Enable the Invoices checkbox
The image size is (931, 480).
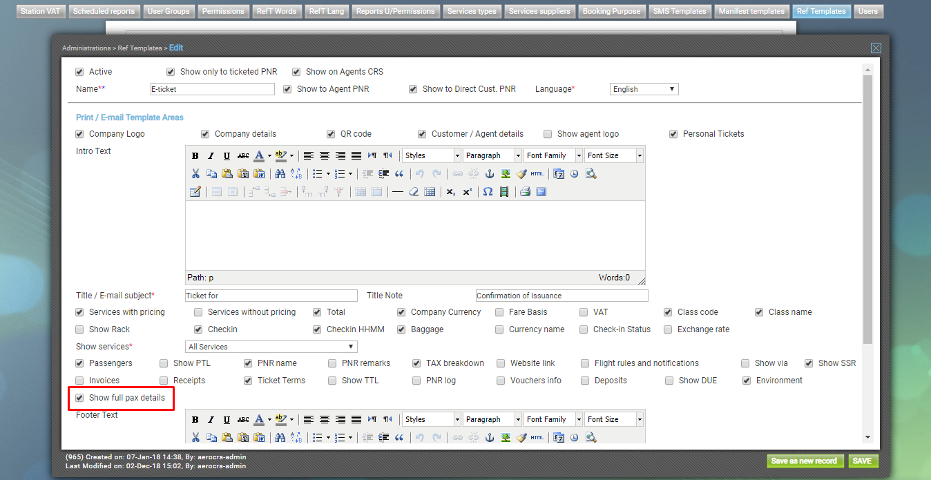79,381
